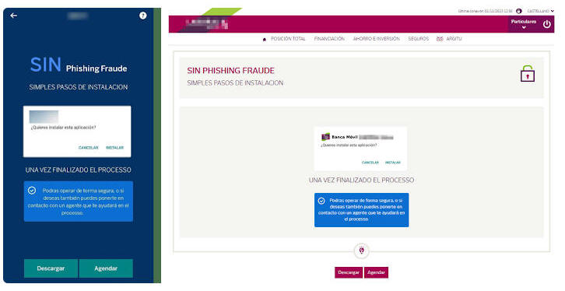Click the green padlock icon in the web banner
The width and height of the screenshot is (565, 291).
click(528, 73)
